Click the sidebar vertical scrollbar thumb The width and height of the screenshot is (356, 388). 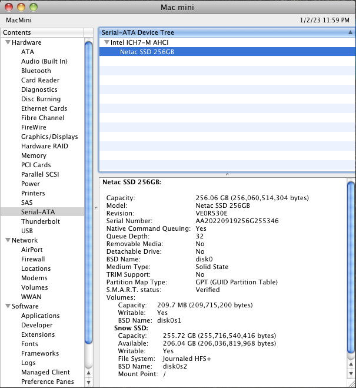pos(88,193)
